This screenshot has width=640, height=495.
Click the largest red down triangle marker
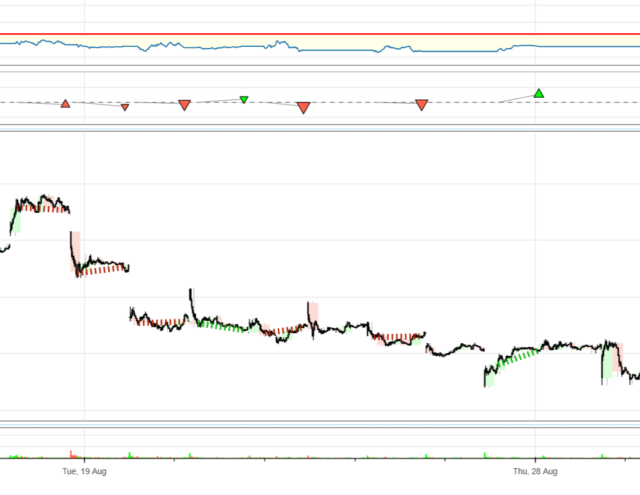pos(304,107)
